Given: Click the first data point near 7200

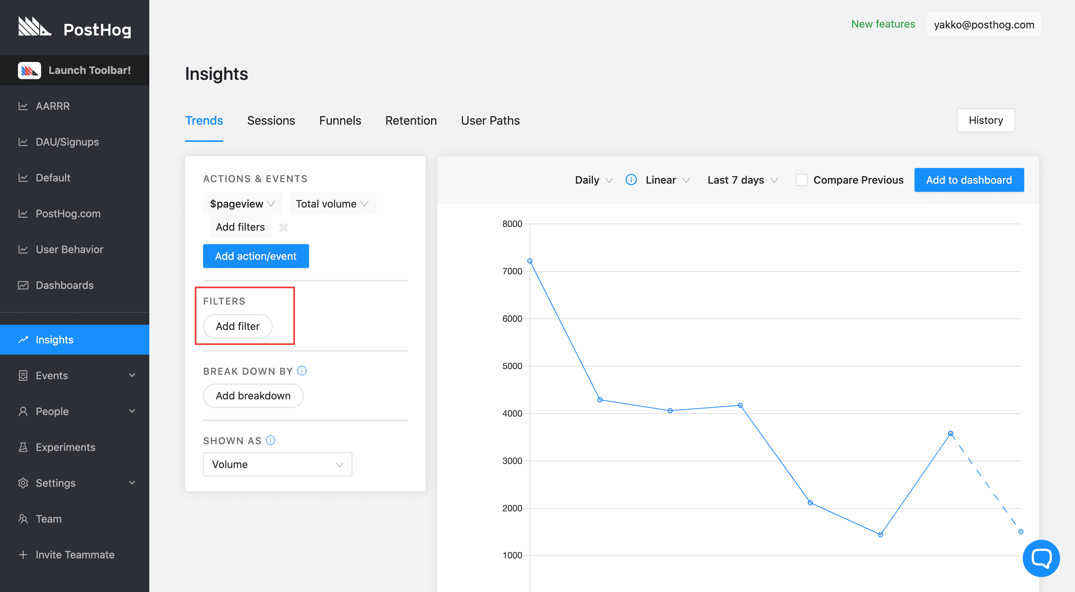Looking at the screenshot, I should (x=530, y=261).
